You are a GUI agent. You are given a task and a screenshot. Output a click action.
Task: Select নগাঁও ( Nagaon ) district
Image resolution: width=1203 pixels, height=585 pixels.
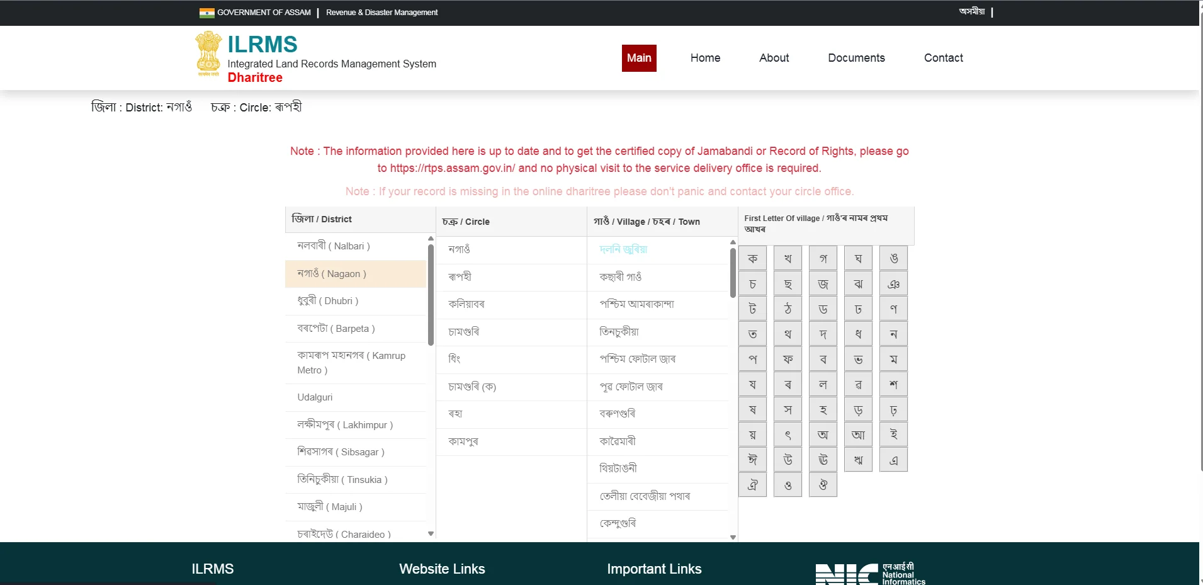coord(330,273)
